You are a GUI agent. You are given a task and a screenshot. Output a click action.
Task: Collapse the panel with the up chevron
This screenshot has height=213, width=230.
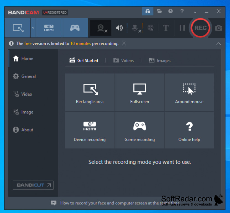(x=219, y=43)
